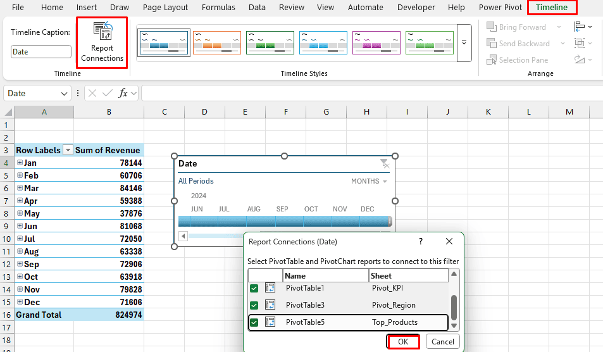Click the PivotTable3 report icon
The width and height of the screenshot is (603, 352).
(x=270, y=305)
